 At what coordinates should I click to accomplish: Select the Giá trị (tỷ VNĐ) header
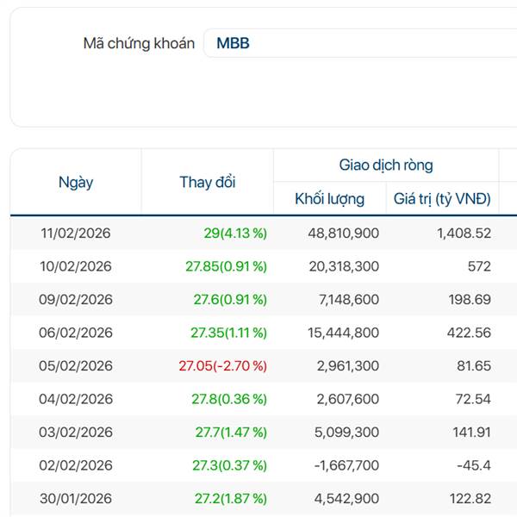[x=442, y=199]
